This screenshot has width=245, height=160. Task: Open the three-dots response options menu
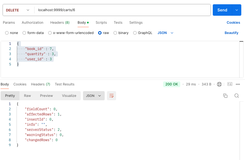click(238, 84)
